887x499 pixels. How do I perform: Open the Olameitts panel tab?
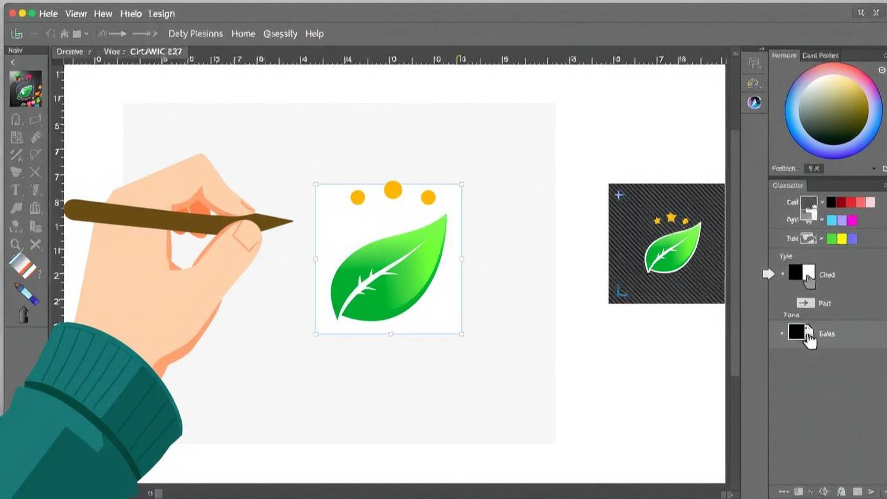[787, 185]
